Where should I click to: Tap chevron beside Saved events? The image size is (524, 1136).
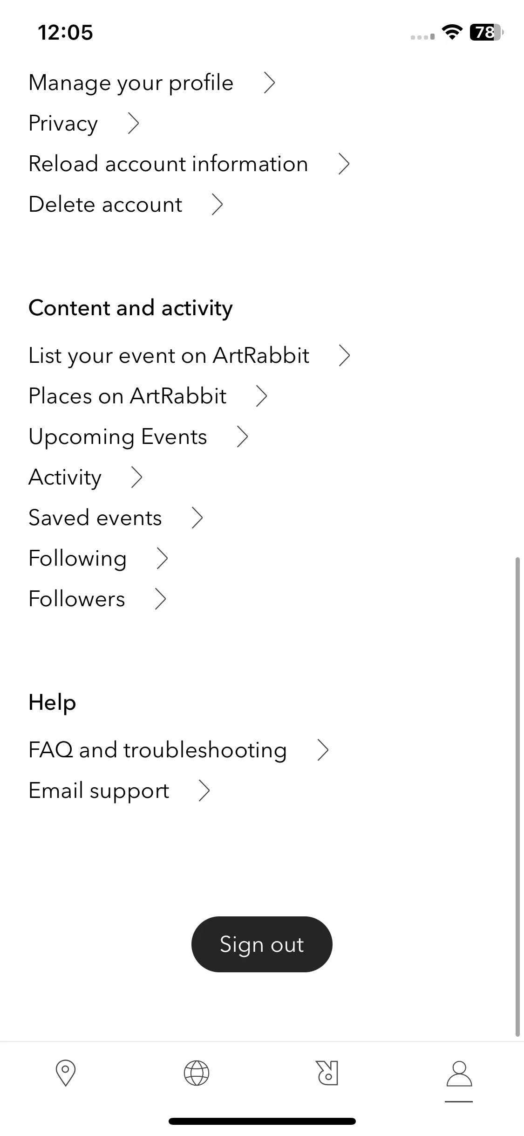(197, 518)
